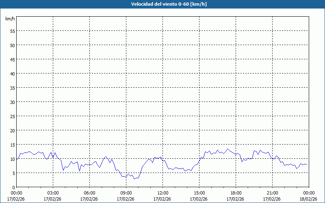
Task: Click the wind line's peak between 15:00 and 18:00
Action: (x=227, y=149)
